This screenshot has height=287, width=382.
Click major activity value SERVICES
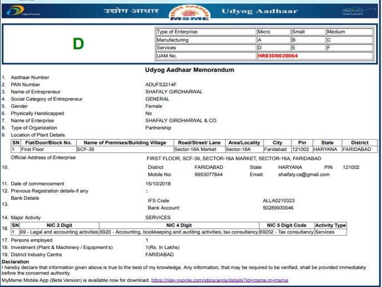(158, 217)
